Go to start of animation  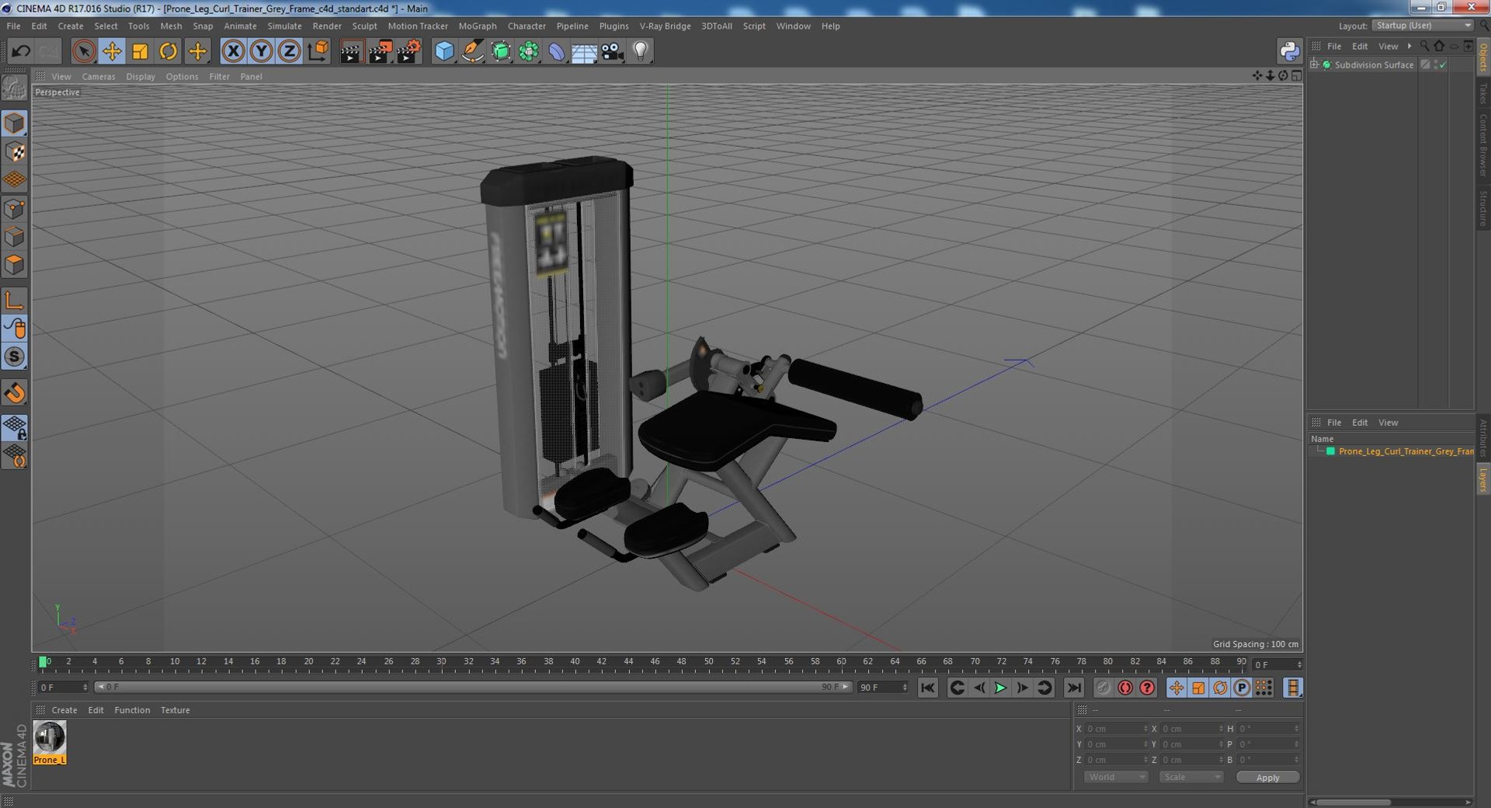pos(927,688)
